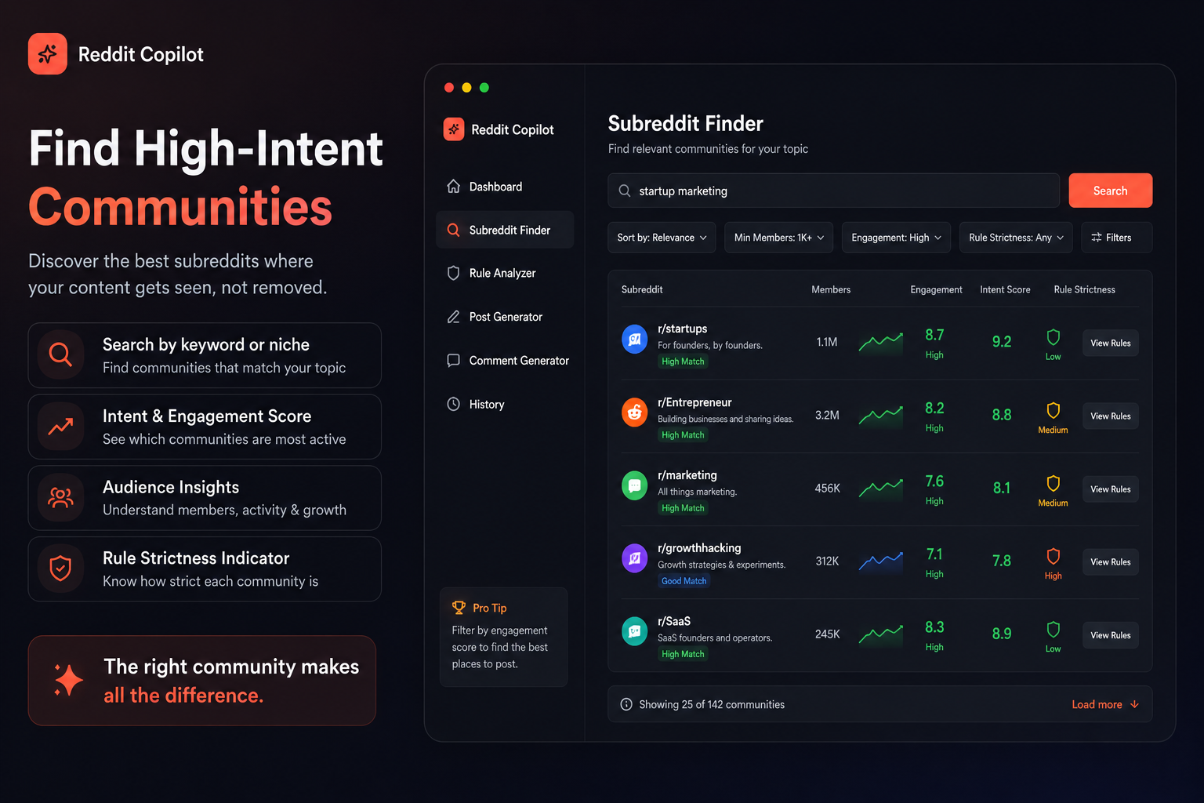Image resolution: width=1204 pixels, height=803 pixels.
Task: Click the 8.7 engagement value for r/startups
Action: click(934, 335)
